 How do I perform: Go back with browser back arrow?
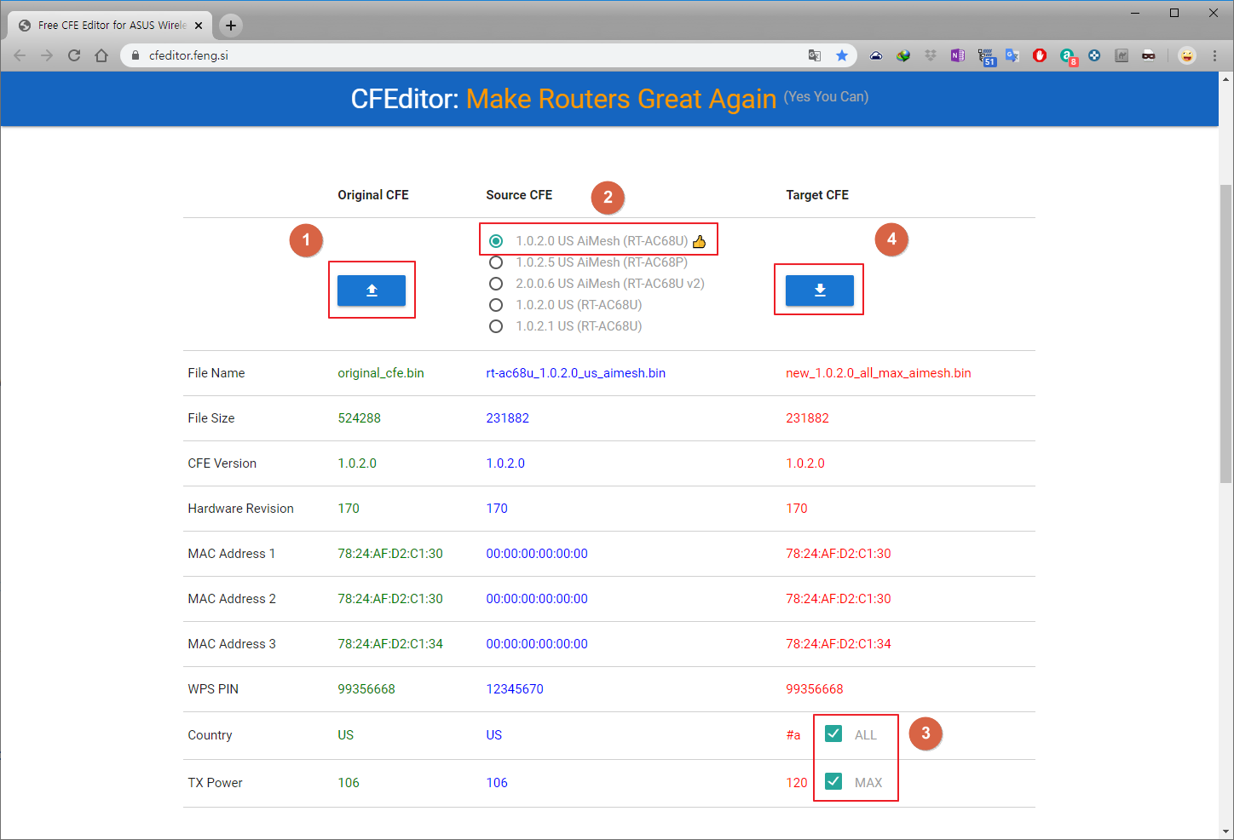pos(20,55)
